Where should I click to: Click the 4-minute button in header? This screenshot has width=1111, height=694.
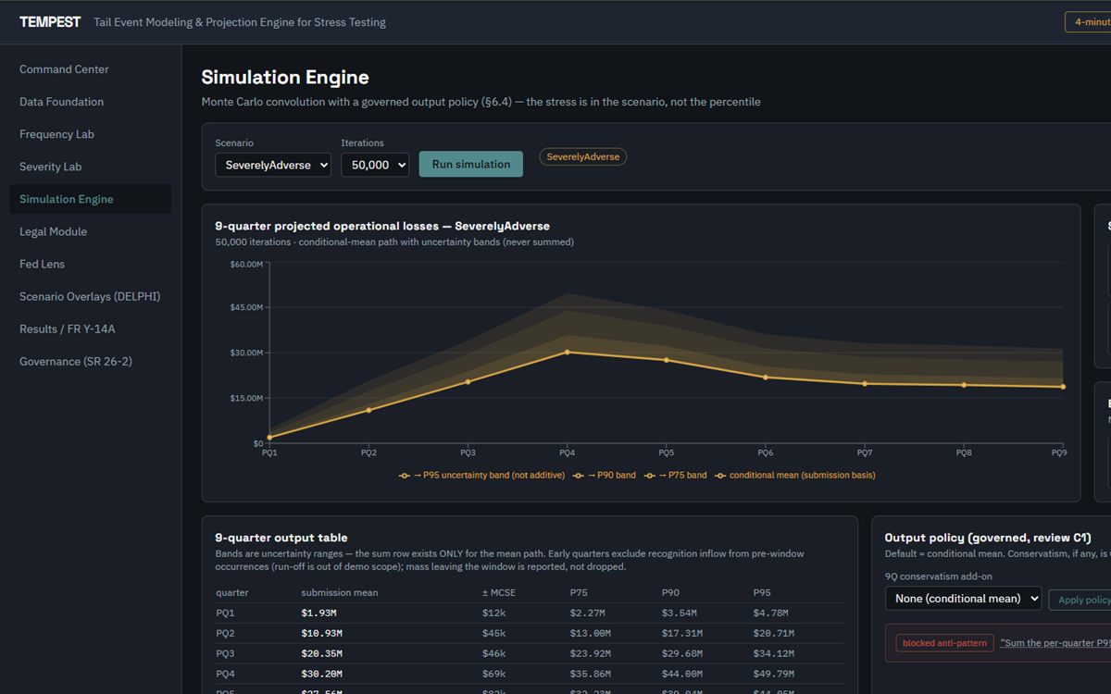(x=1089, y=22)
